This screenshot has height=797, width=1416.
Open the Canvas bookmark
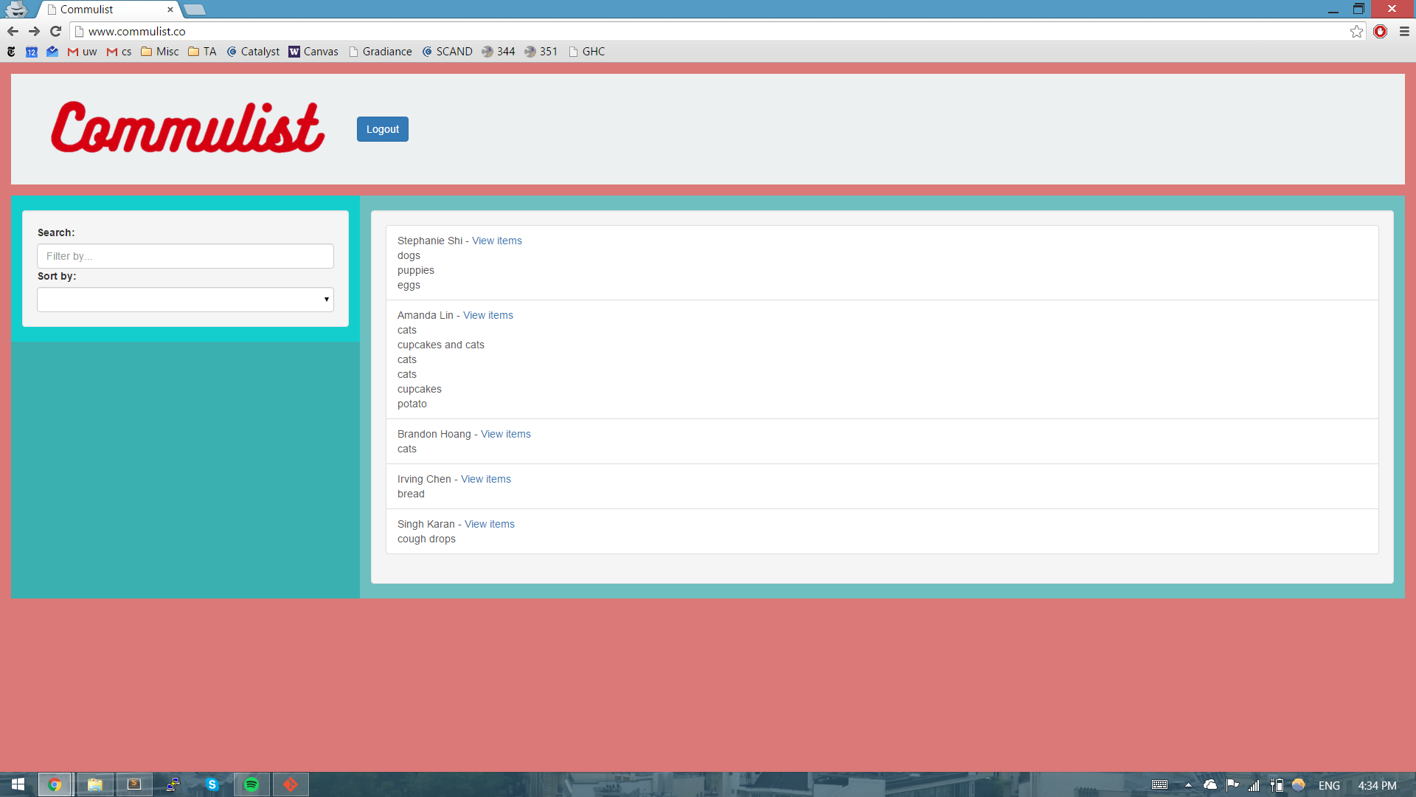click(313, 52)
